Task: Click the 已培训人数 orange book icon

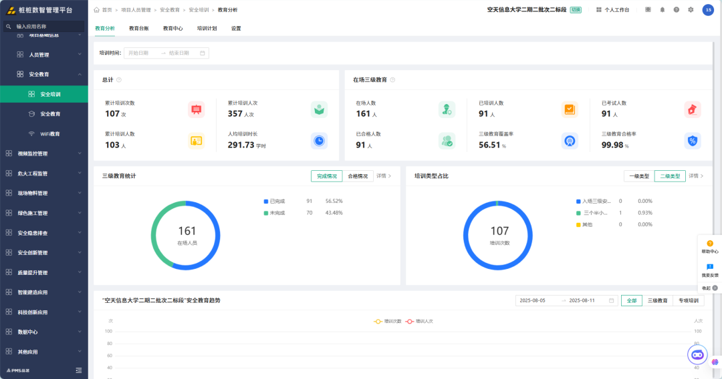Action: (x=570, y=110)
